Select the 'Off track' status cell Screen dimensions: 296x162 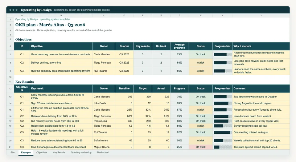coord(200,147)
